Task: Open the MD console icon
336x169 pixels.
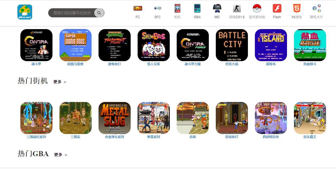Action: 217,8
